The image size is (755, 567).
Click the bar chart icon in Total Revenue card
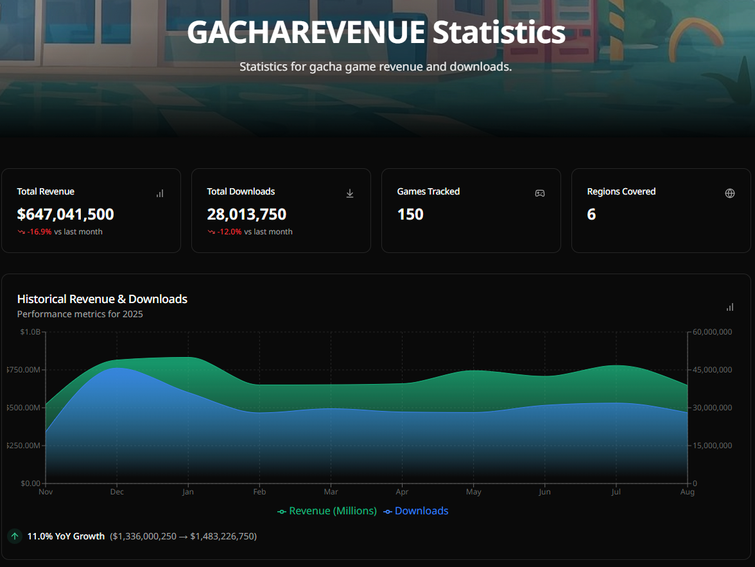(x=160, y=193)
